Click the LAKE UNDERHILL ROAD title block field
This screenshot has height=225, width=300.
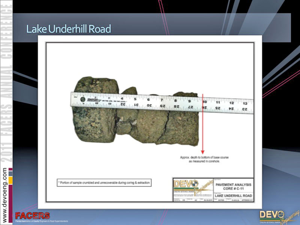(234, 196)
